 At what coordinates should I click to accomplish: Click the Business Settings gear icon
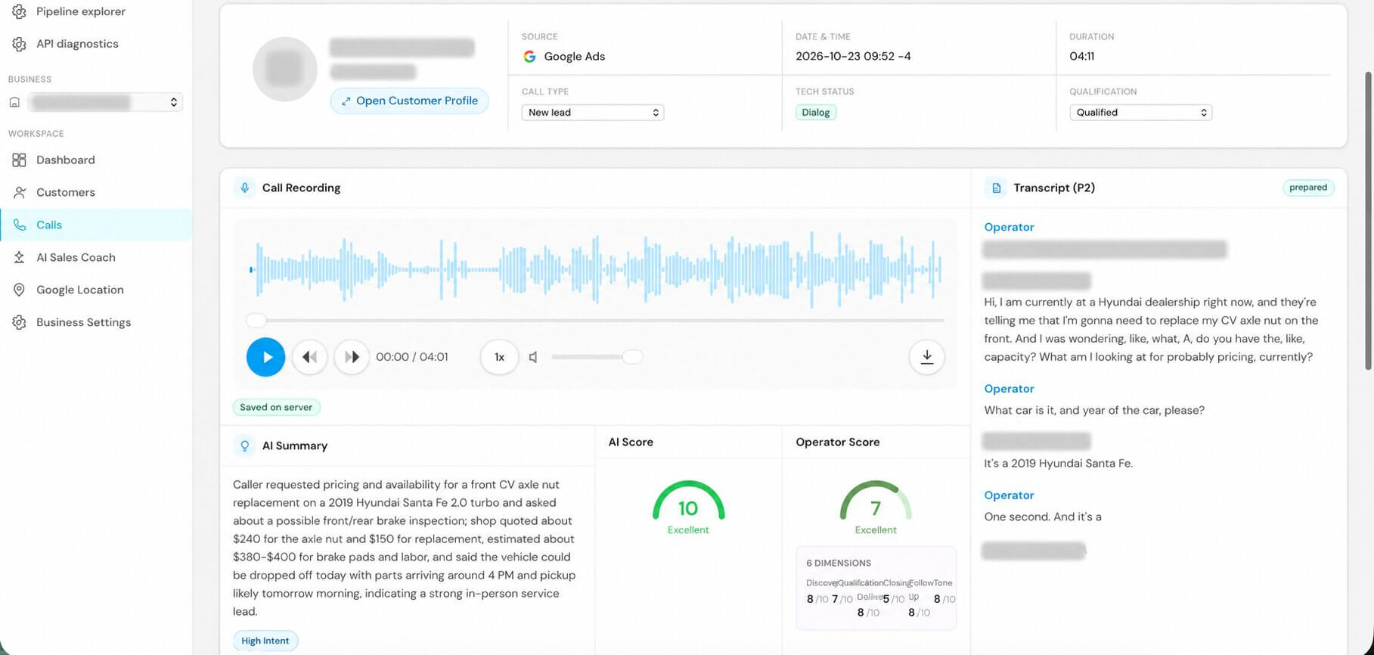[x=19, y=322]
